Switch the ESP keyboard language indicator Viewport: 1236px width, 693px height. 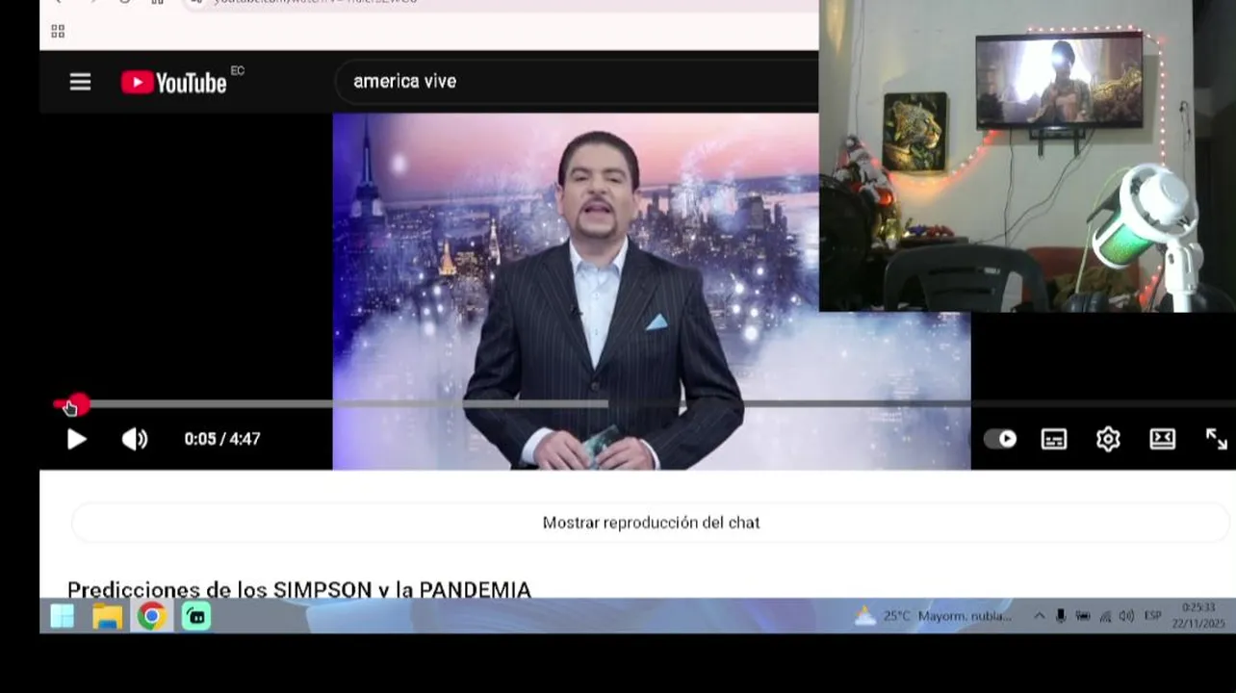point(1152,616)
